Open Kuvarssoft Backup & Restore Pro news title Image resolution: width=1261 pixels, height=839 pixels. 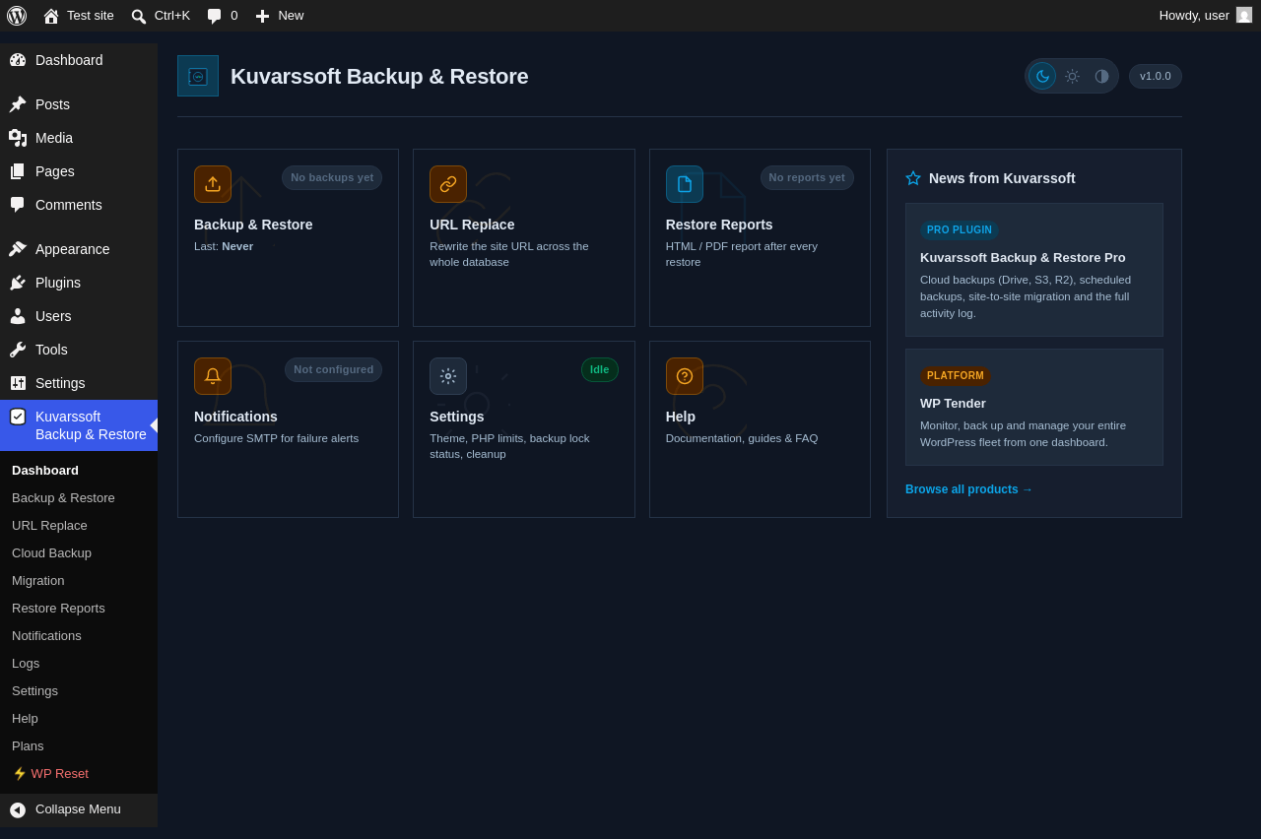pyautogui.click(x=1023, y=257)
